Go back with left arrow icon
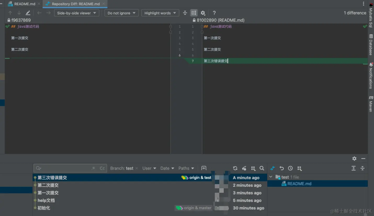 click(x=39, y=13)
